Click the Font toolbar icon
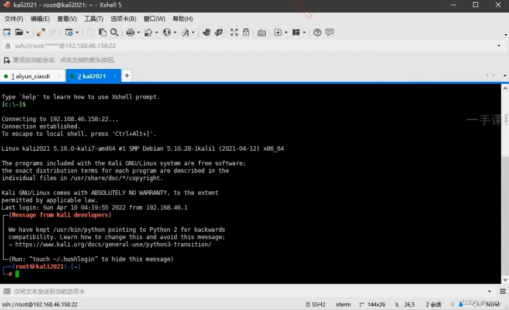Image resolution: width=509 pixels, height=310 pixels. (x=185, y=32)
